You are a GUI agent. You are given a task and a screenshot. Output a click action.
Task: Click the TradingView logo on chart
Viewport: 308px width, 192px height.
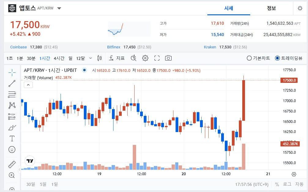click(x=30, y=161)
